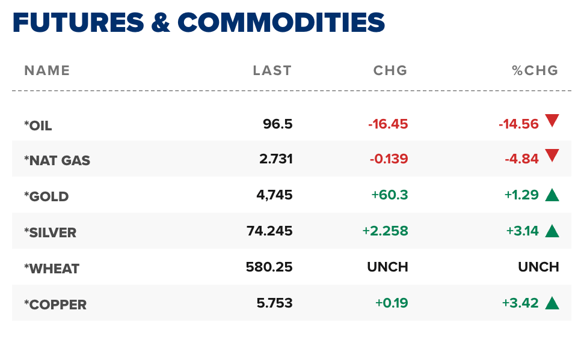This screenshot has height=340, width=581.
Task: Click Wheat's UNCH percent change value
Action: tap(538, 267)
